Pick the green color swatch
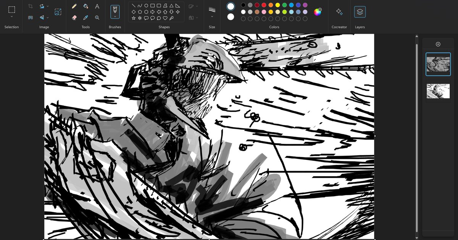The image size is (458, 240). [x=284, y=5]
